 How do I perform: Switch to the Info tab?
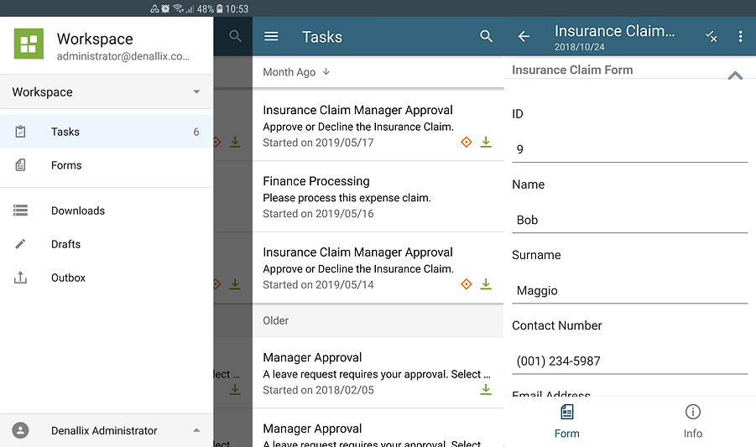coord(692,421)
